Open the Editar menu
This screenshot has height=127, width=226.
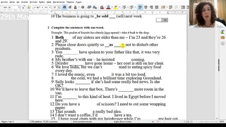(x=12, y=2)
